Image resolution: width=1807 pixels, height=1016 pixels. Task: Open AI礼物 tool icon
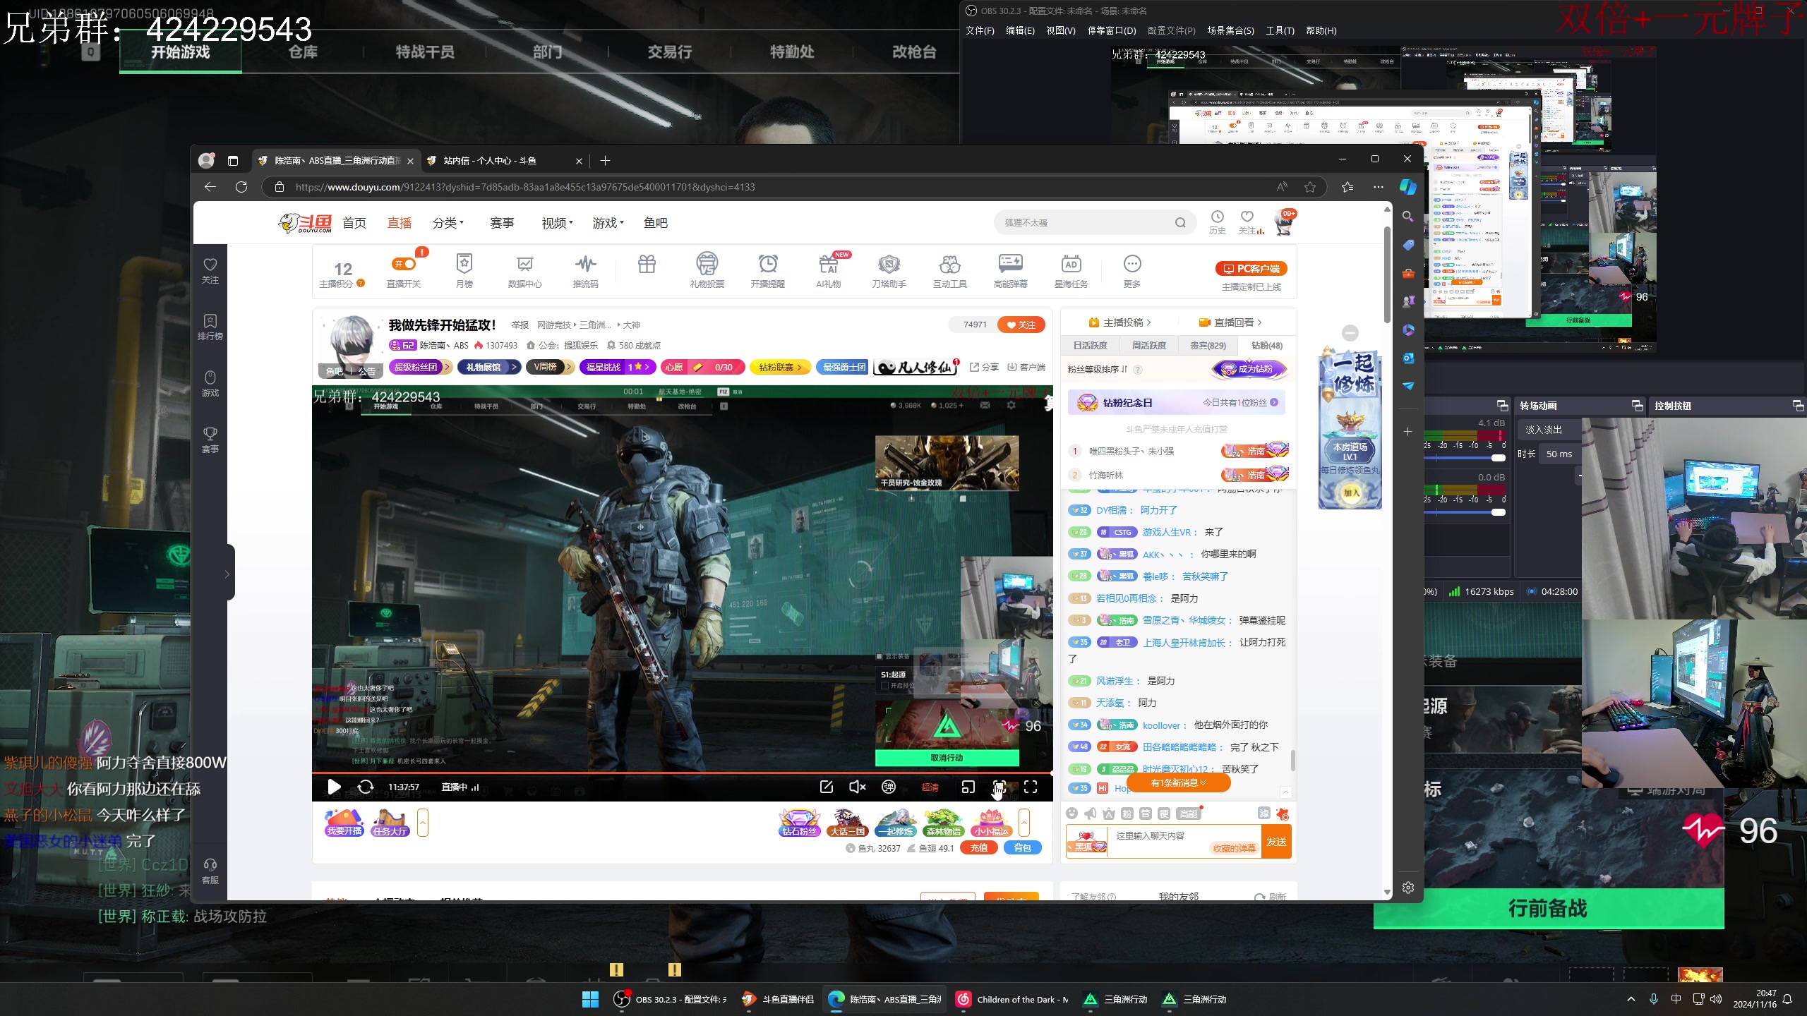tap(828, 271)
